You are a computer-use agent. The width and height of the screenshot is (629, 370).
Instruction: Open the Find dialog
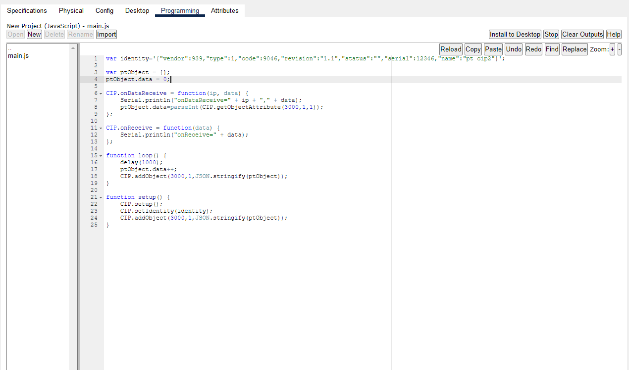tap(552, 49)
